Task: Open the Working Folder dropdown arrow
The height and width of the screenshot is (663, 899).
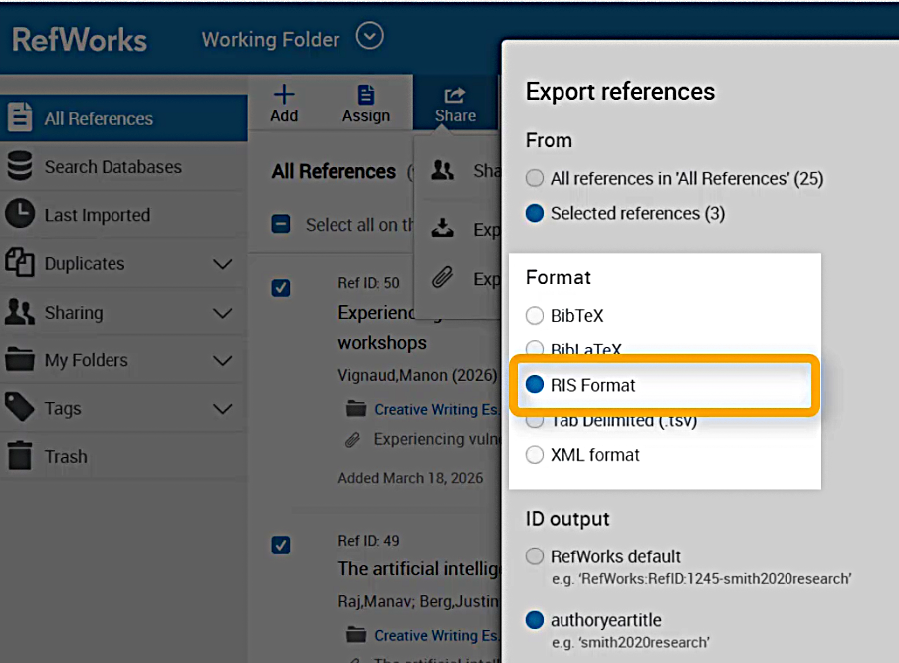Action: [370, 38]
